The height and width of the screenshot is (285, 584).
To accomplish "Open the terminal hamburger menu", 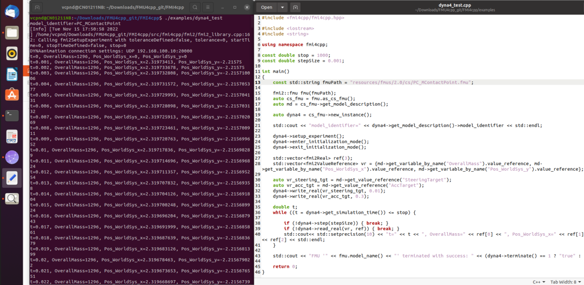I will [x=209, y=6].
